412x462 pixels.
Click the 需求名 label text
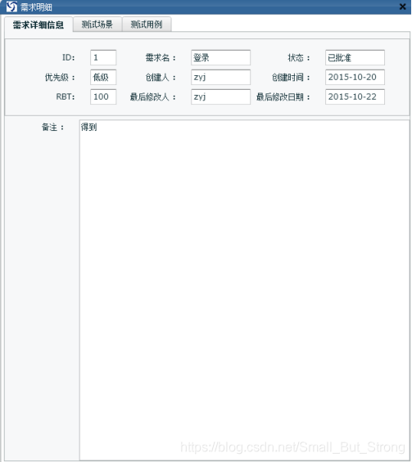161,58
